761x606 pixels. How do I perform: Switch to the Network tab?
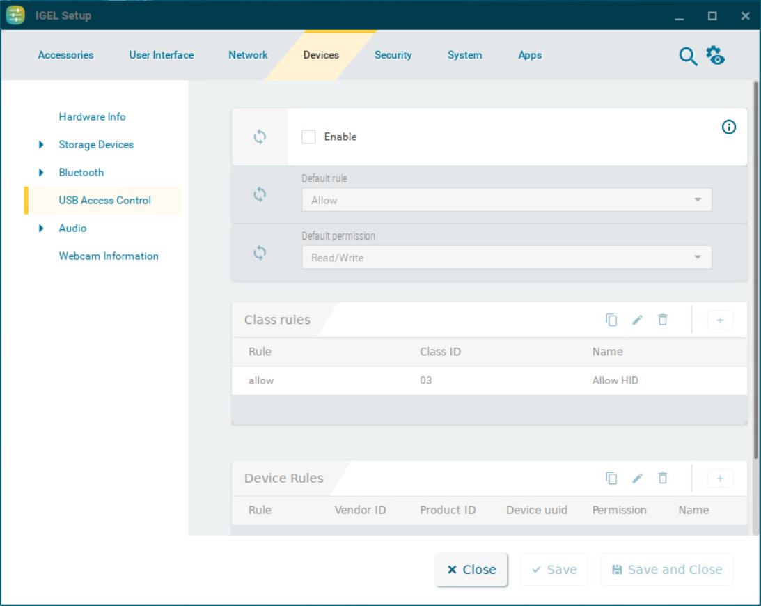248,55
